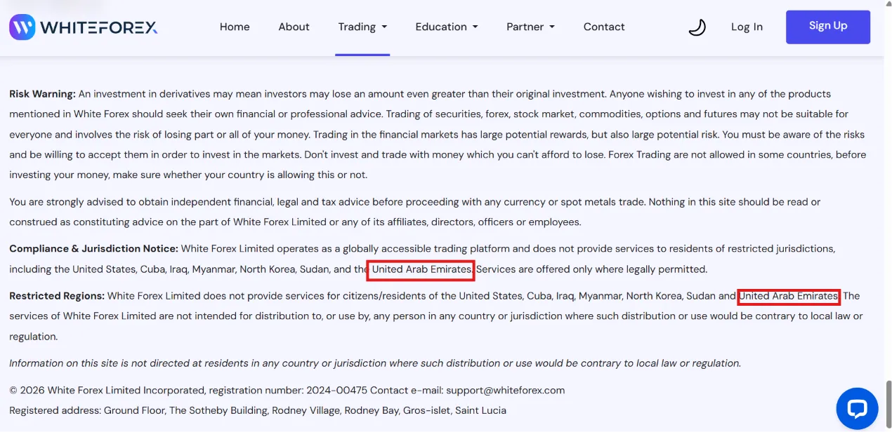Expand the Education dropdown menu
The image size is (892, 432).
pos(447,27)
